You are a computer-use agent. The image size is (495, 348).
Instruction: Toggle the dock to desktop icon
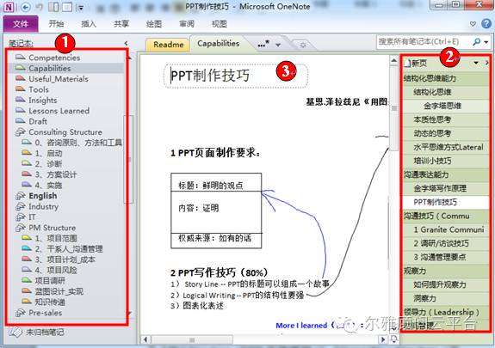(x=53, y=7)
